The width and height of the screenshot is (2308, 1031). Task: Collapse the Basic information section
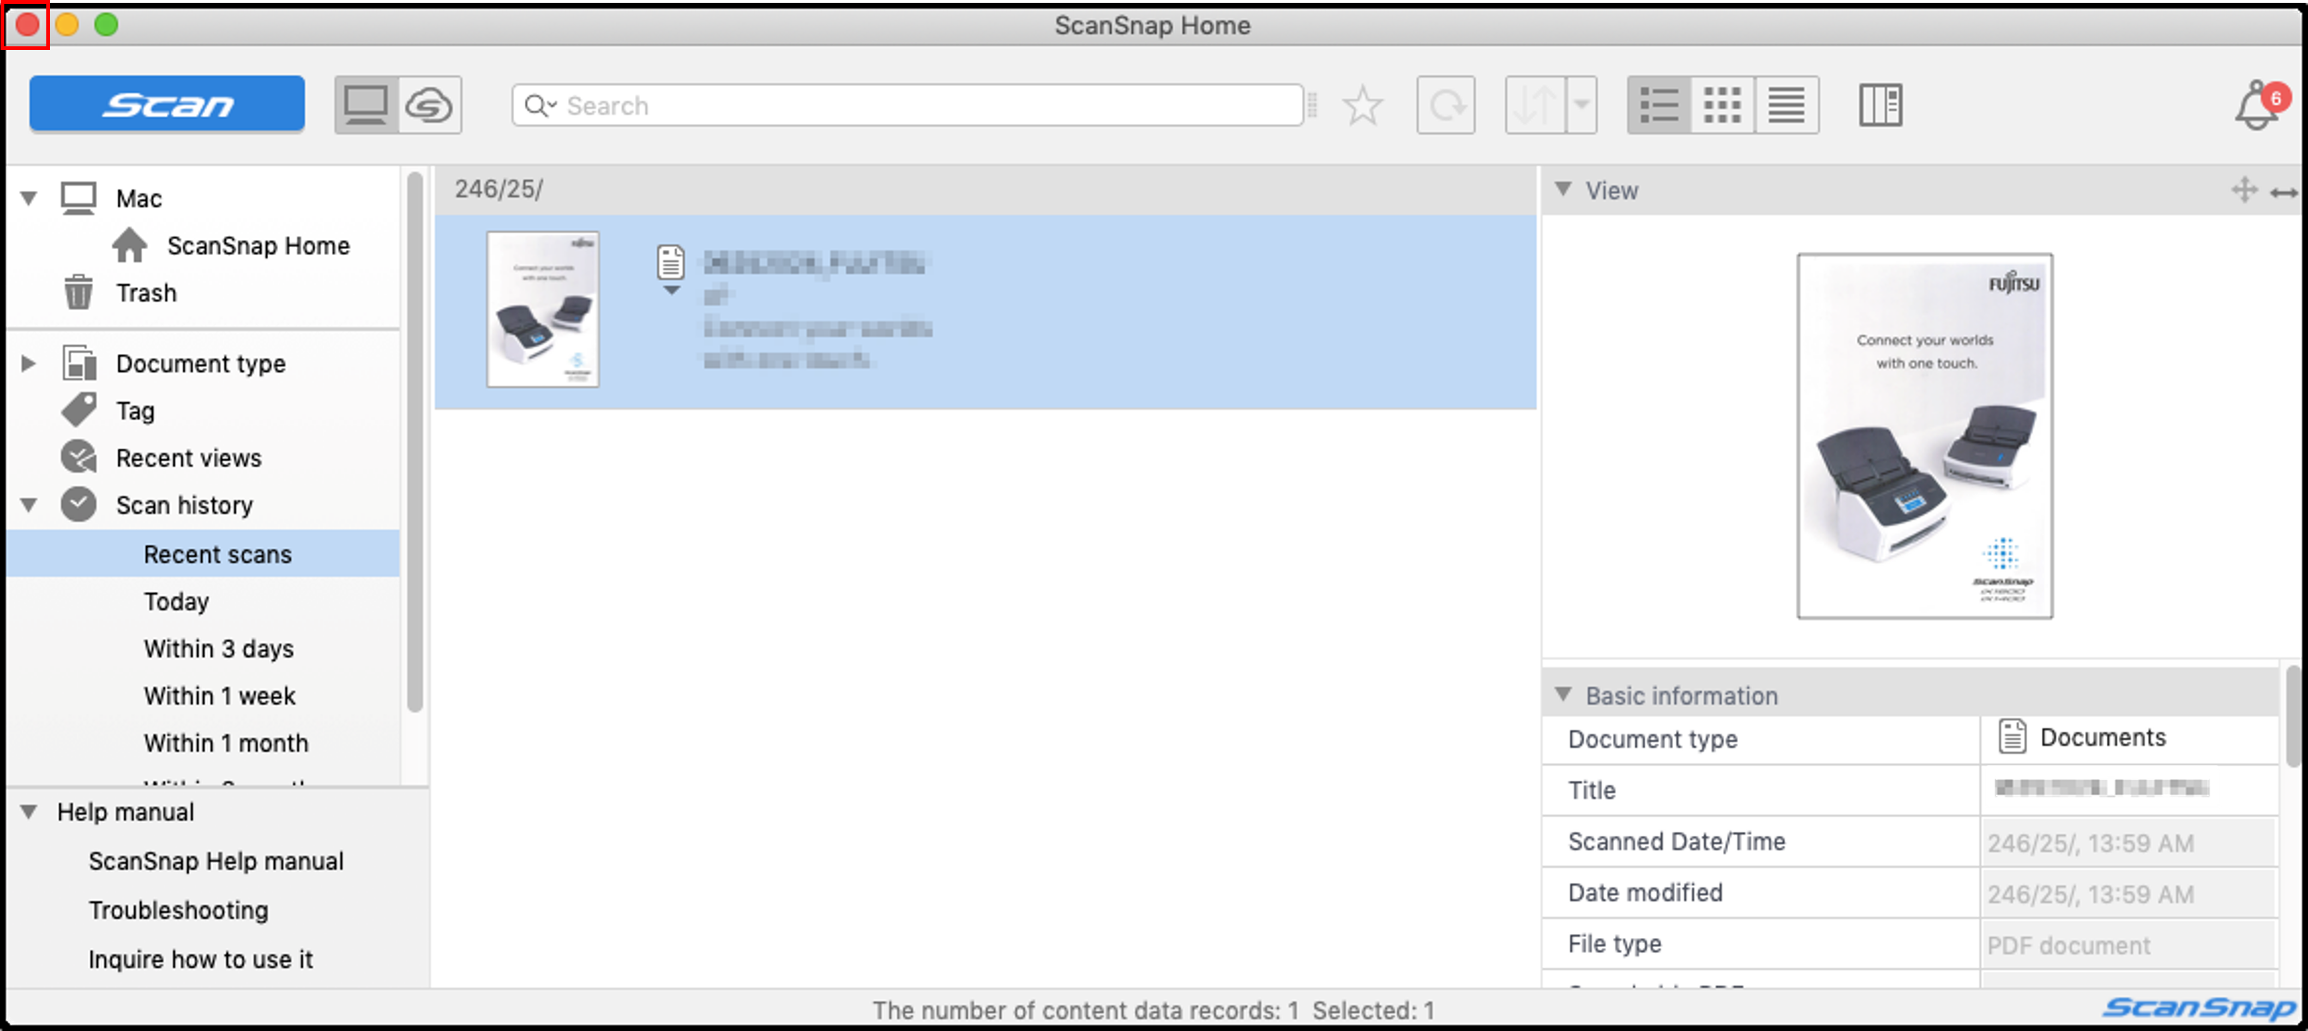coord(1564,694)
